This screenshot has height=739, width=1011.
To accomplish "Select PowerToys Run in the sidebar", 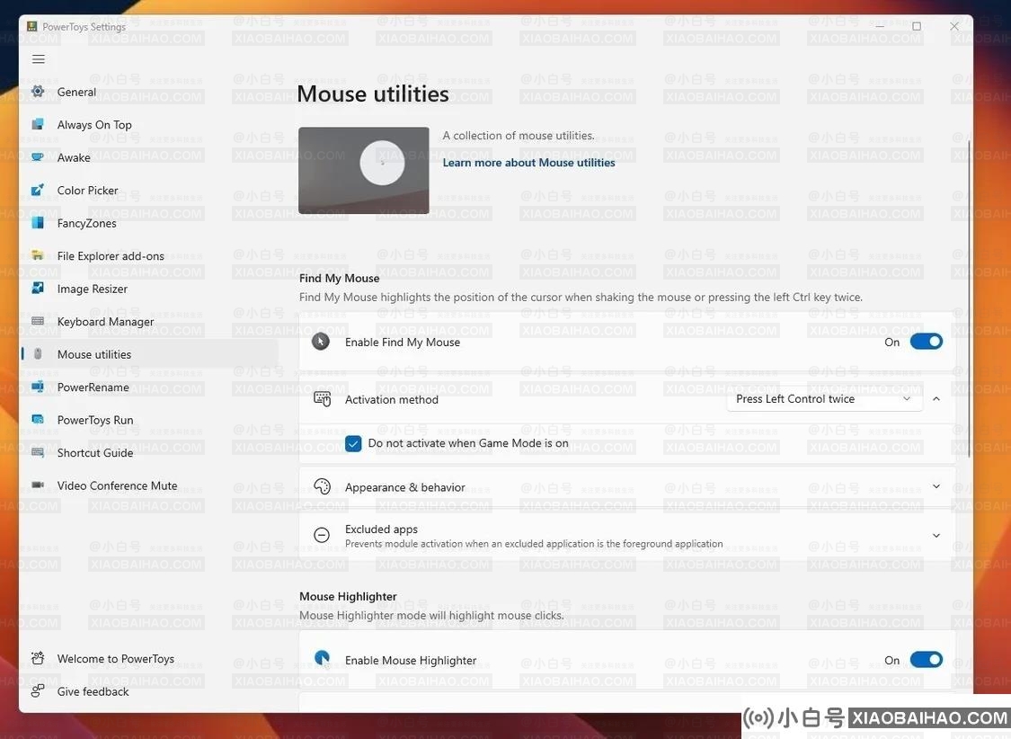I will pyautogui.click(x=149, y=420).
